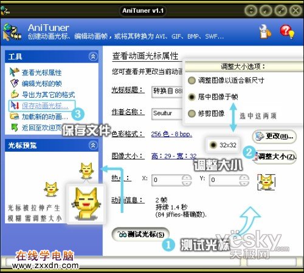Click the 调整大小选项： header
Image resolution: width=304 pixels, height=273 pixels.
[x=243, y=66]
